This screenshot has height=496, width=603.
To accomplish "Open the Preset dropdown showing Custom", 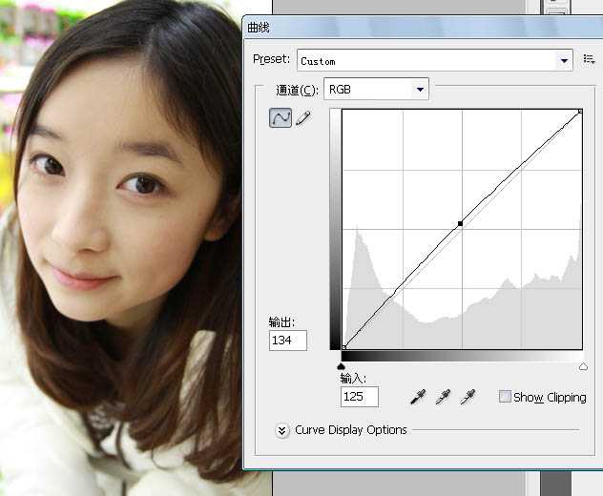I will (x=434, y=61).
